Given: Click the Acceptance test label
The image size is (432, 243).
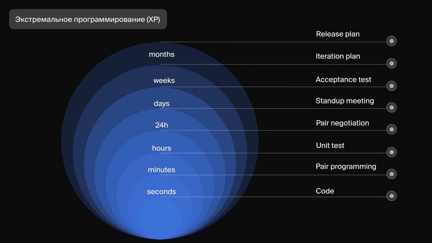Looking at the screenshot, I should (343, 80).
